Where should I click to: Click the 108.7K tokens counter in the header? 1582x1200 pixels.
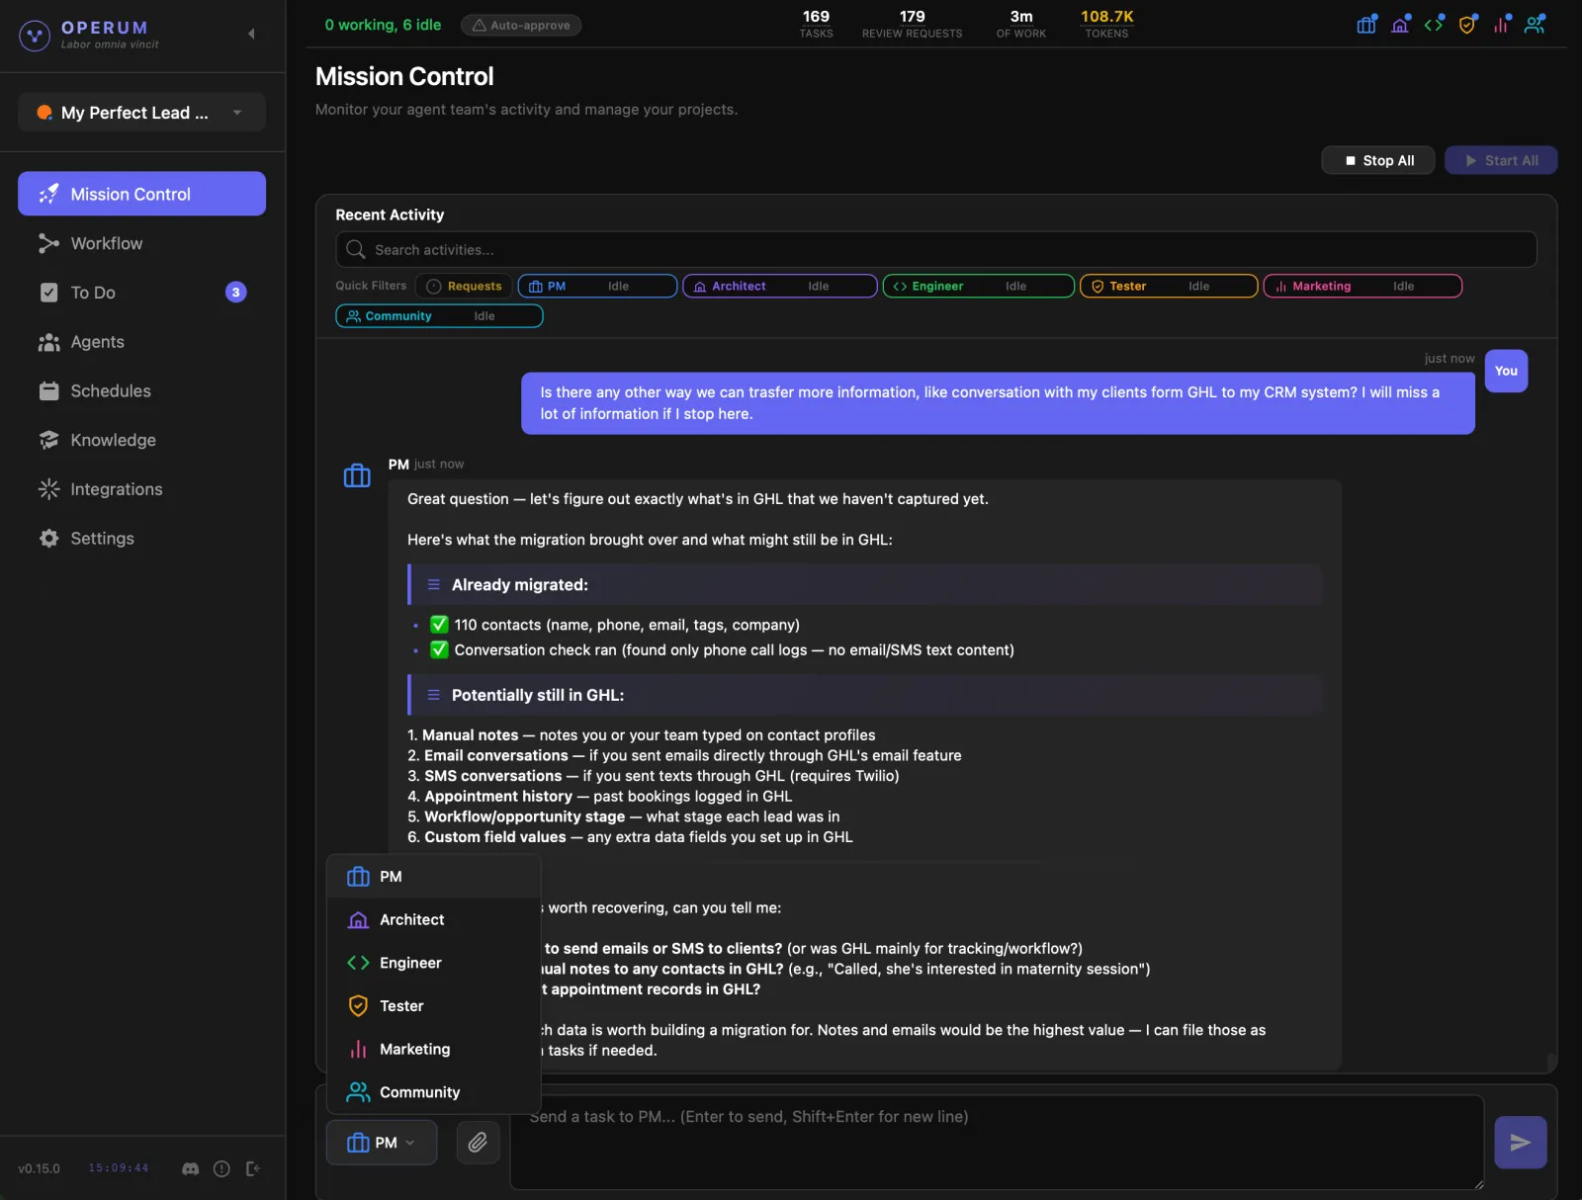[x=1105, y=23]
